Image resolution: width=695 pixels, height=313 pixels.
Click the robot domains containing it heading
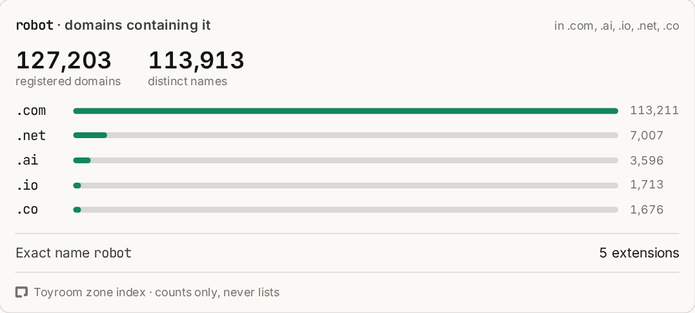click(x=113, y=26)
